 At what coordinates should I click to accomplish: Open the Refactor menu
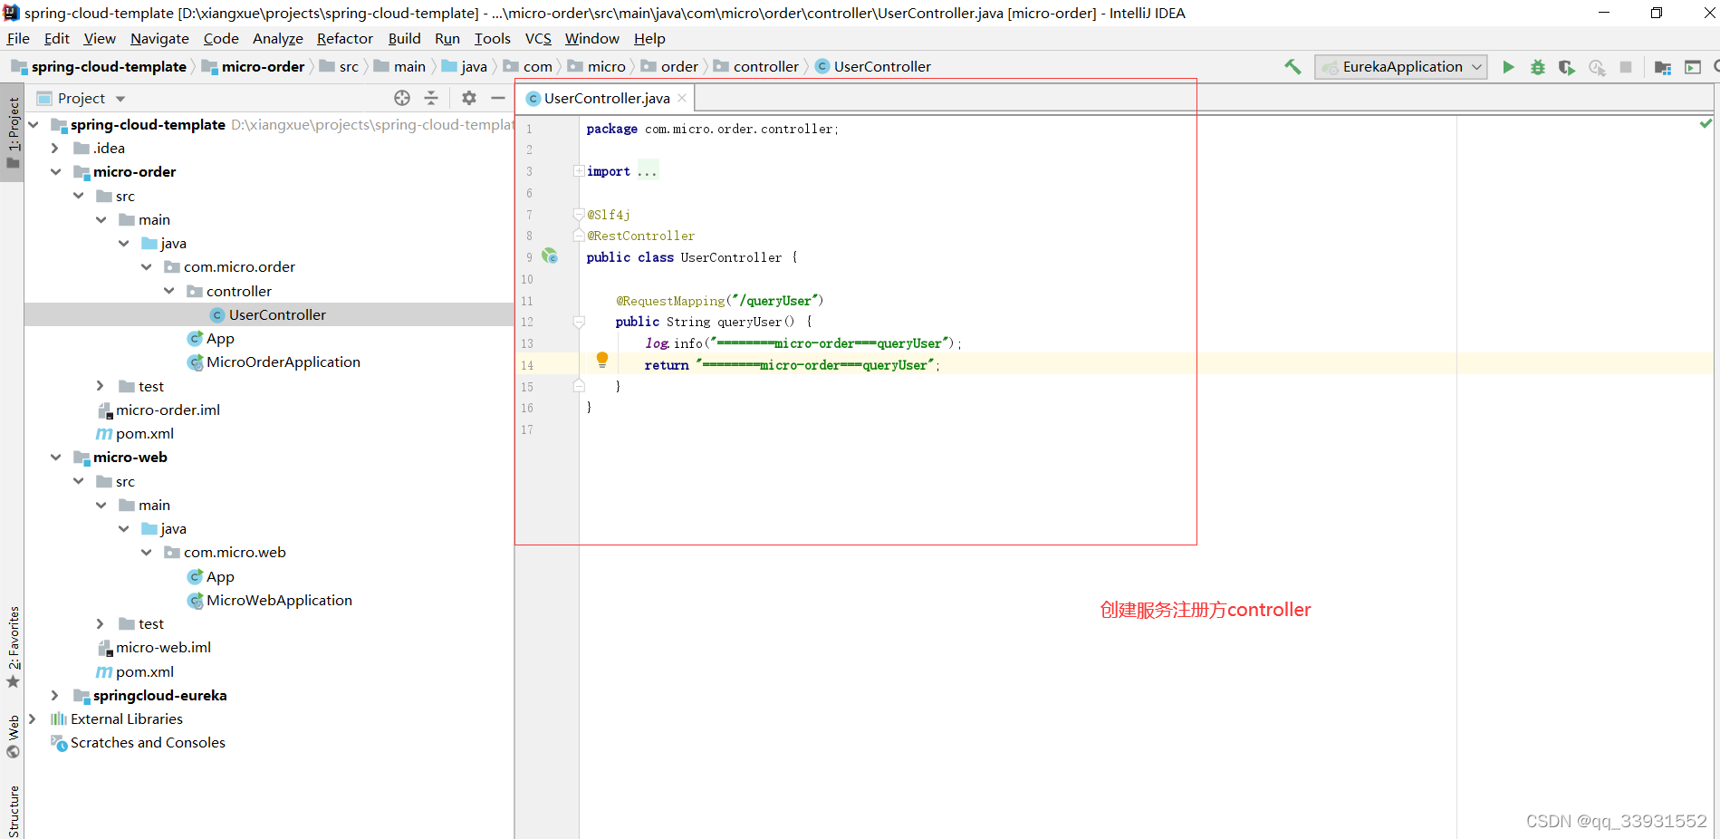pos(344,38)
